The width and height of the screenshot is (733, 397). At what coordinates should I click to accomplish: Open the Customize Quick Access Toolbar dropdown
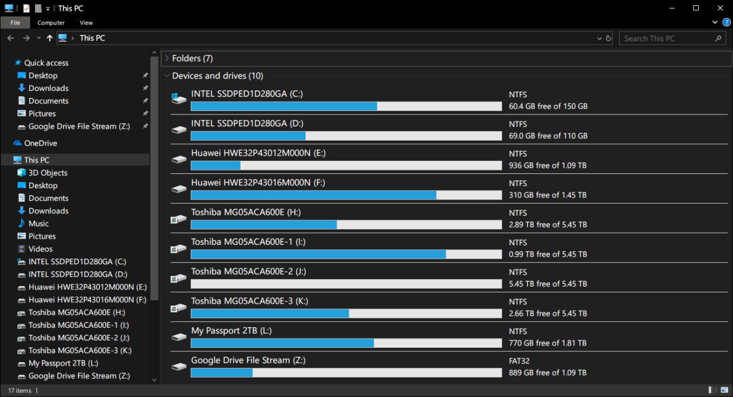[x=48, y=9]
